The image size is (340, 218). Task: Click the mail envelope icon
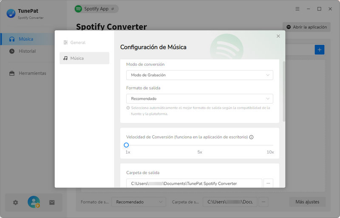click(52, 202)
